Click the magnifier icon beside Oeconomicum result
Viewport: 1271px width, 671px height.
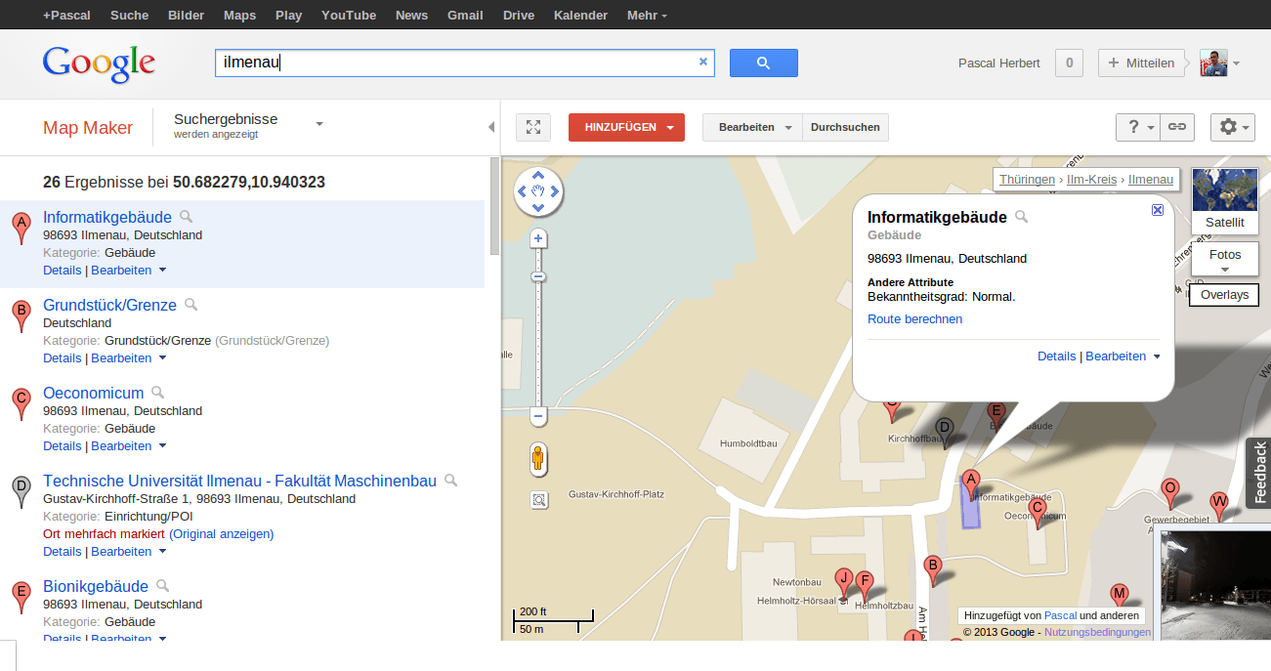pyautogui.click(x=158, y=393)
